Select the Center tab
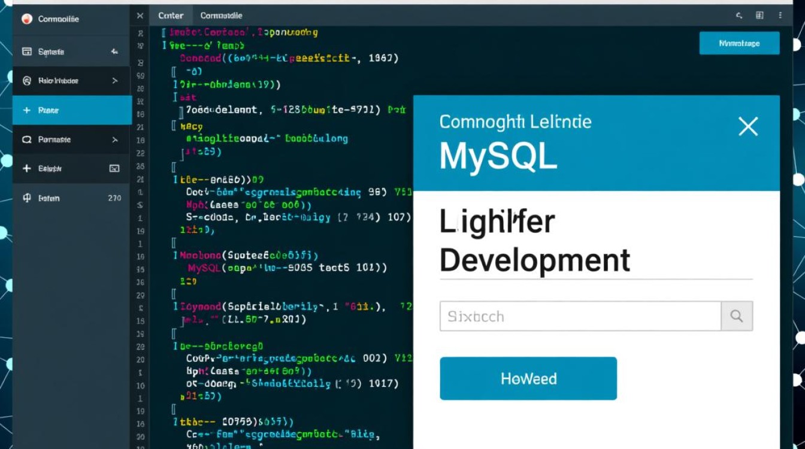 tap(171, 16)
